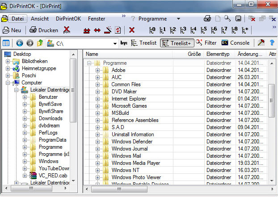Open the Datei menu

coord(17,19)
